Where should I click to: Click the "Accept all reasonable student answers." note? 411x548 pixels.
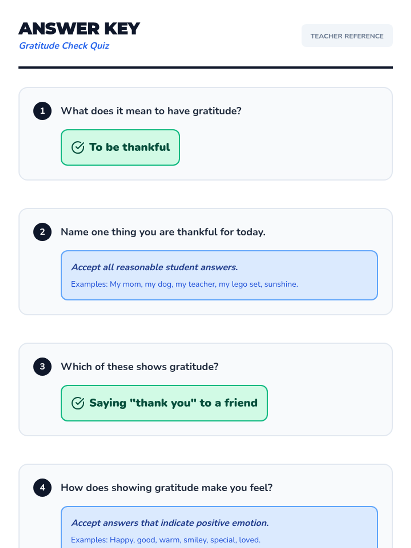tap(154, 267)
